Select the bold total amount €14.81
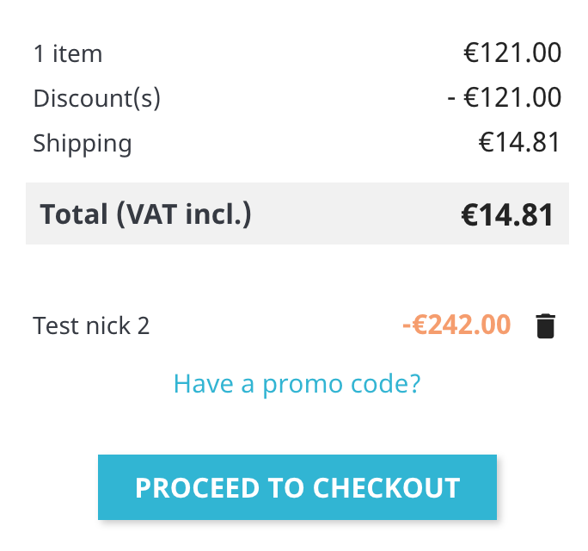 coord(507,214)
